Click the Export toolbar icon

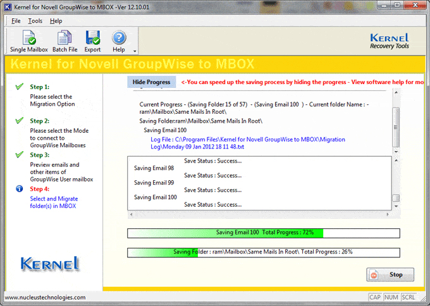pos(92,41)
